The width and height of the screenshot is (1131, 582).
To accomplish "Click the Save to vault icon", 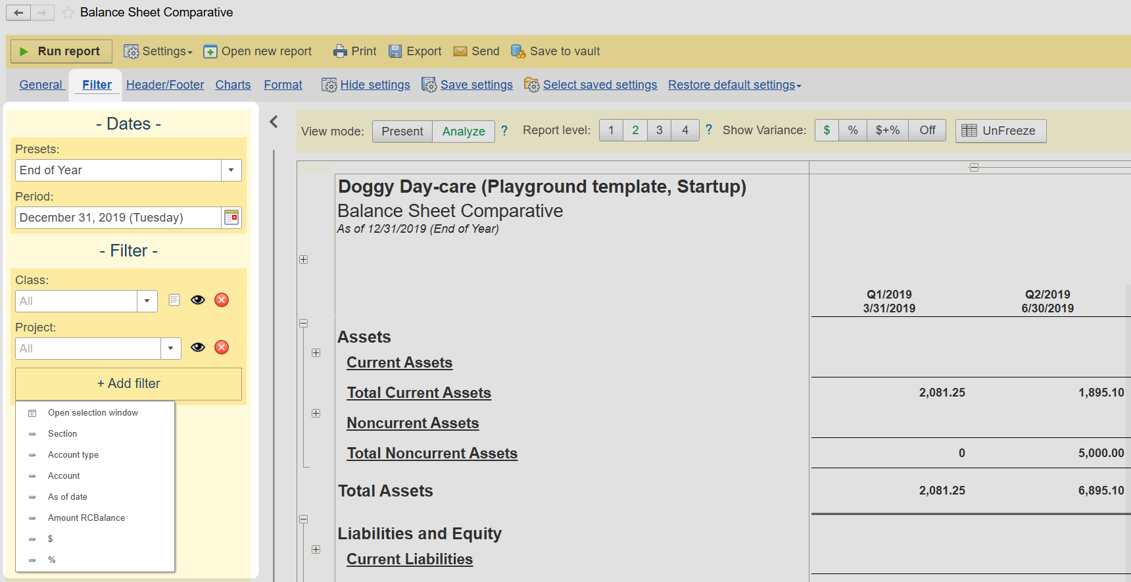I will tap(518, 51).
